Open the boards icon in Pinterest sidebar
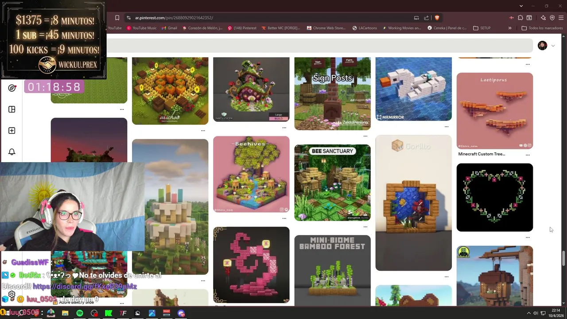The image size is (567, 319). pyautogui.click(x=12, y=109)
